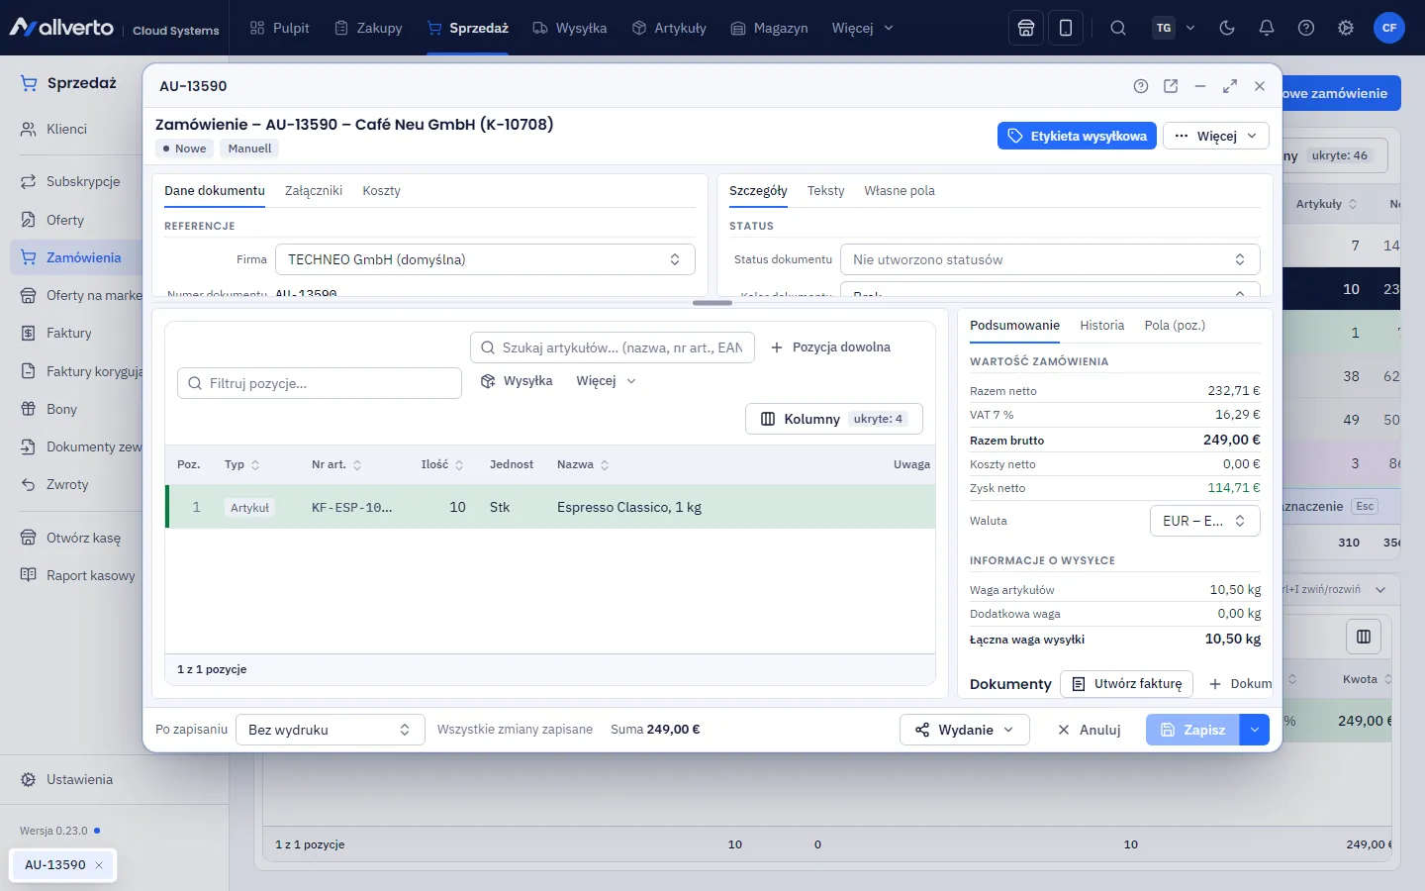Sort by the Ilość column header
The height and width of the screenshot is (891, 1425).
point(441,464)
